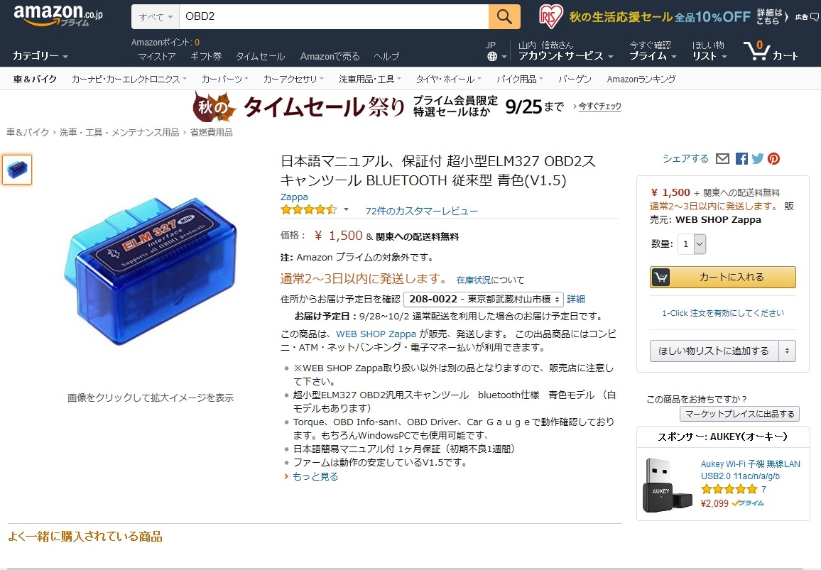The image size is (821, 570).
Task: Click the orange search magnifier button
Action: point(504,16)
